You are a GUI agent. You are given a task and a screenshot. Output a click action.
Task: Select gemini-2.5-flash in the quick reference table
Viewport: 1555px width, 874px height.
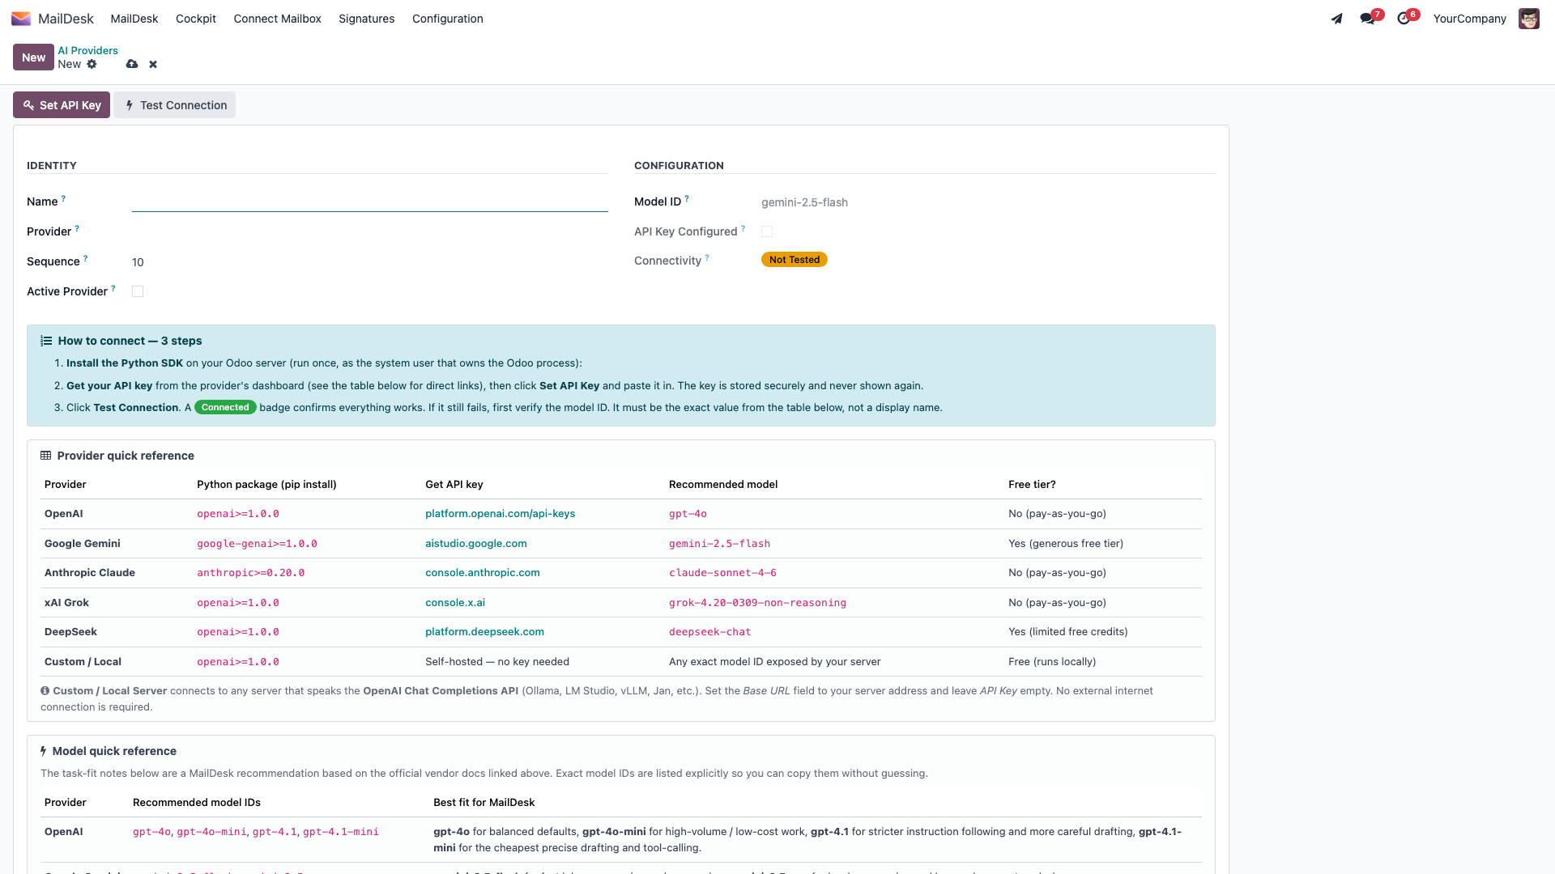719,544
